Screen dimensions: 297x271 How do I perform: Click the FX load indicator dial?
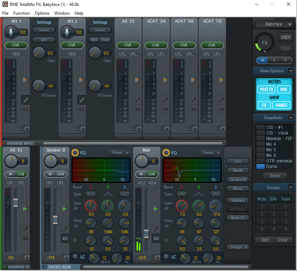point(264,43)
